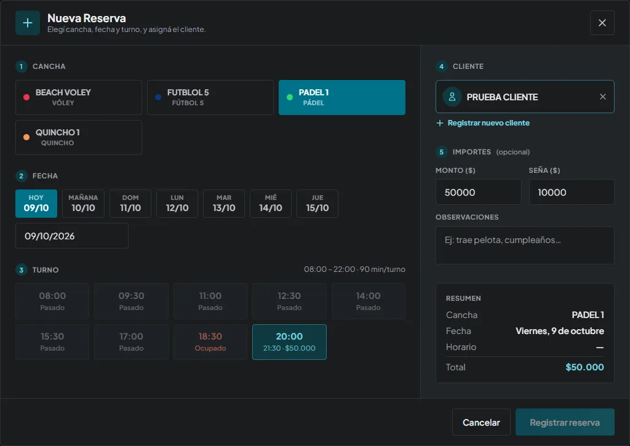The image size is (630, 446).
Task: Select the MIÉ 14/10 date
Action: coord(271,204)
